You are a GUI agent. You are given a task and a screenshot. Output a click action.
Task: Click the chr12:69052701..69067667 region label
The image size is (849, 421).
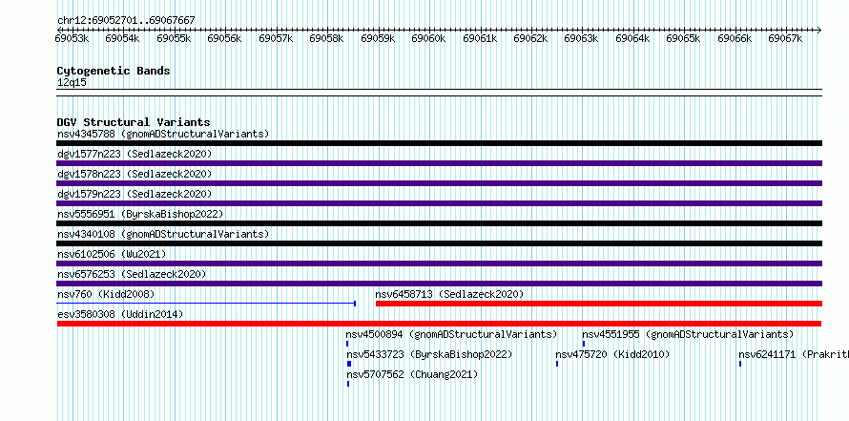[x=126, y=20]
